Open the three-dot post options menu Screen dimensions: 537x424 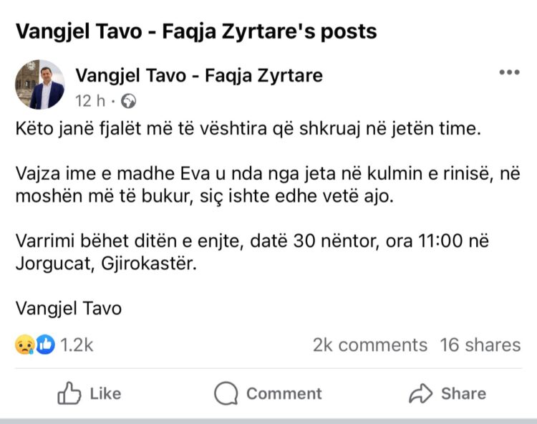[509, 72]
